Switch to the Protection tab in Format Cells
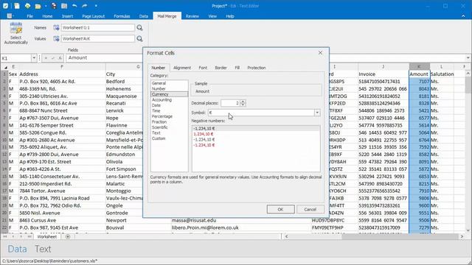472x265 pixels. (x=257, y=68)
